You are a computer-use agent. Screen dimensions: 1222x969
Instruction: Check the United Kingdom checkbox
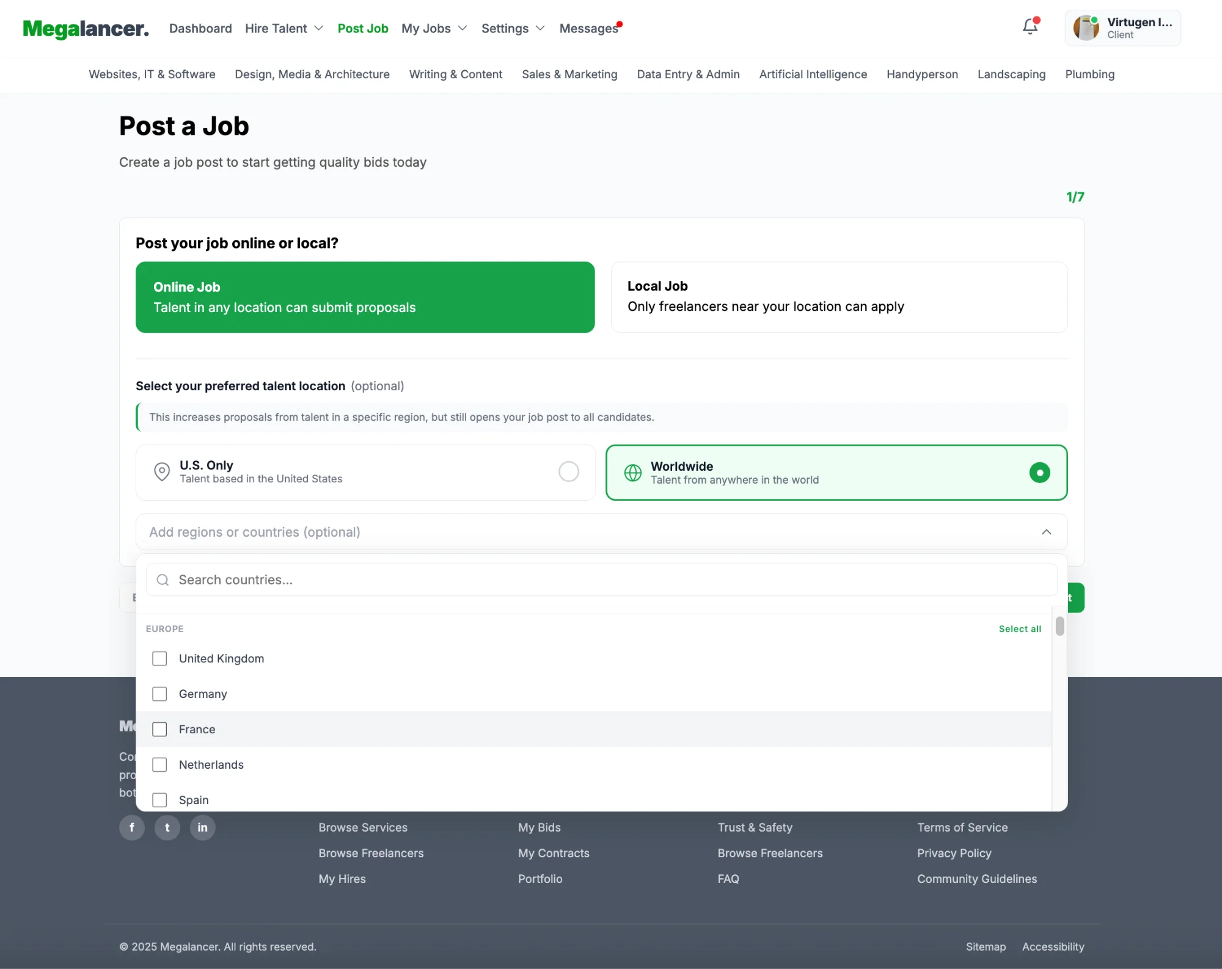pyautogui.click(x=159, y=658)
